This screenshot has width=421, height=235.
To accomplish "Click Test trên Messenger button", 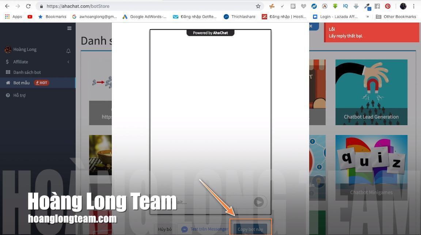I will point(205,230).
